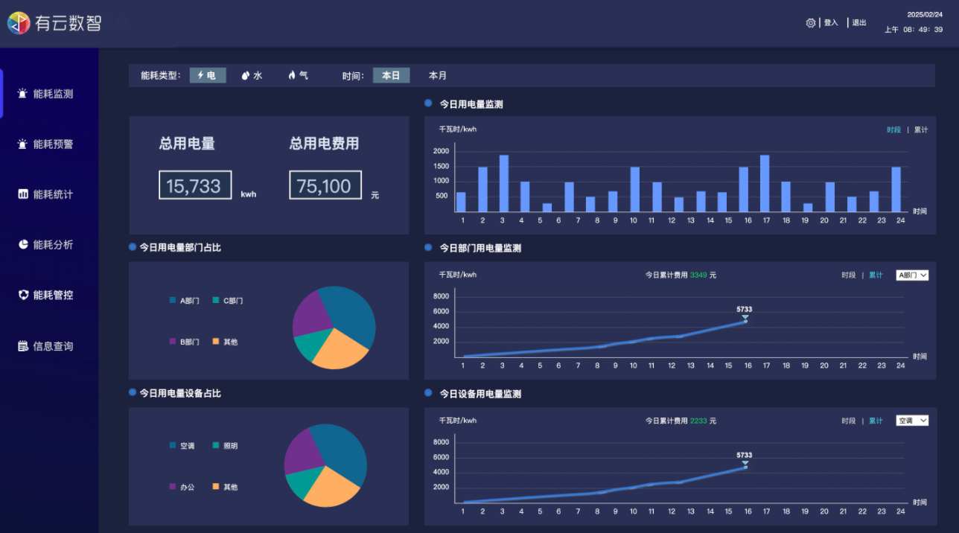Open the 空调 device dropdown
Viewport: 959px width, 533px height.
click(x=912, y=421)
